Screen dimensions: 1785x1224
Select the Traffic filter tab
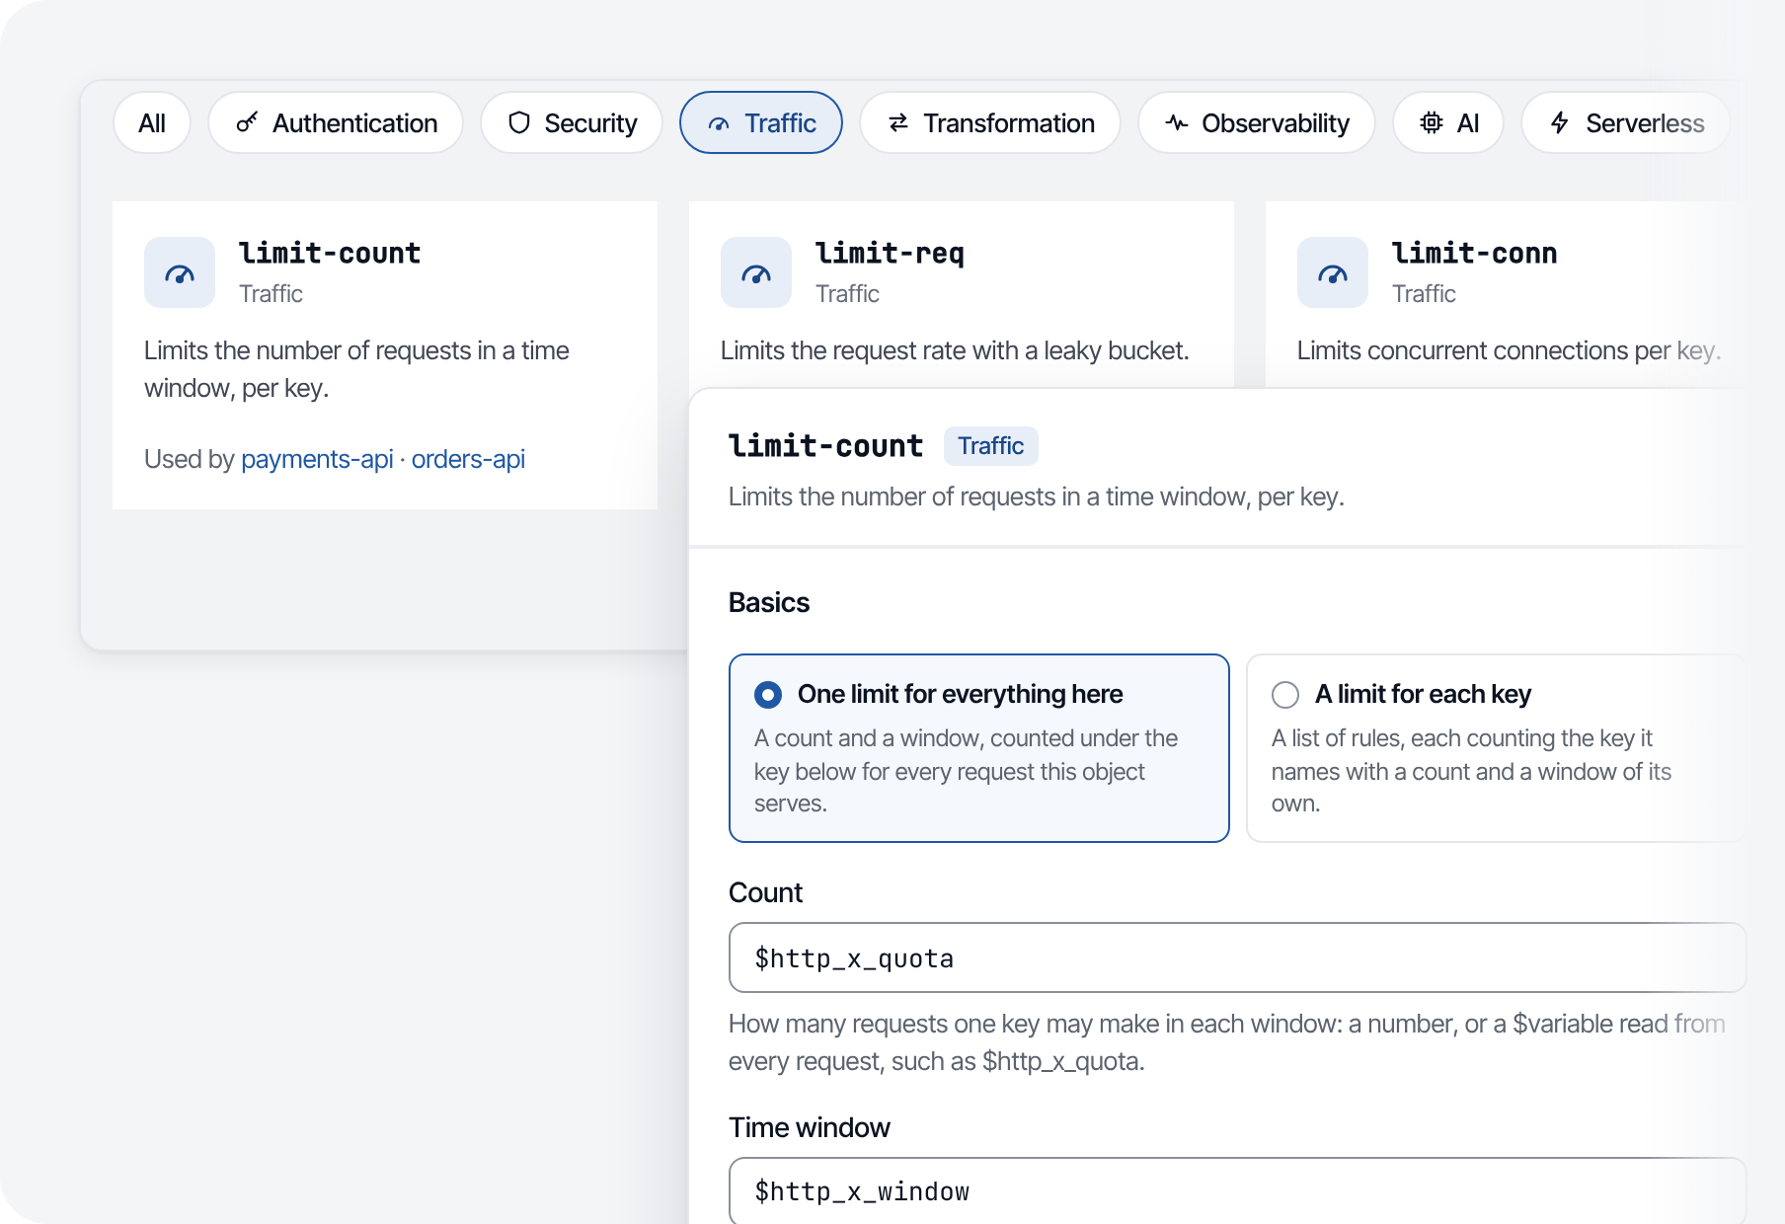[761, 122]
